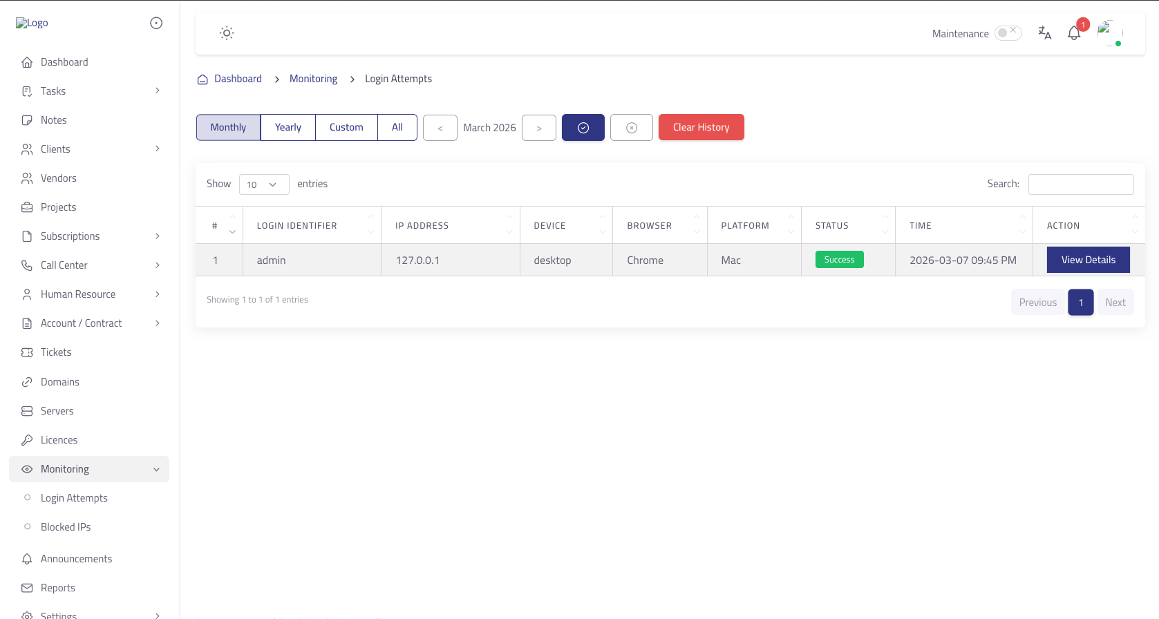Viewport: 1159px width, 619px height.
Task: Select page 1 in pagination
Action: click(1081, 303)
